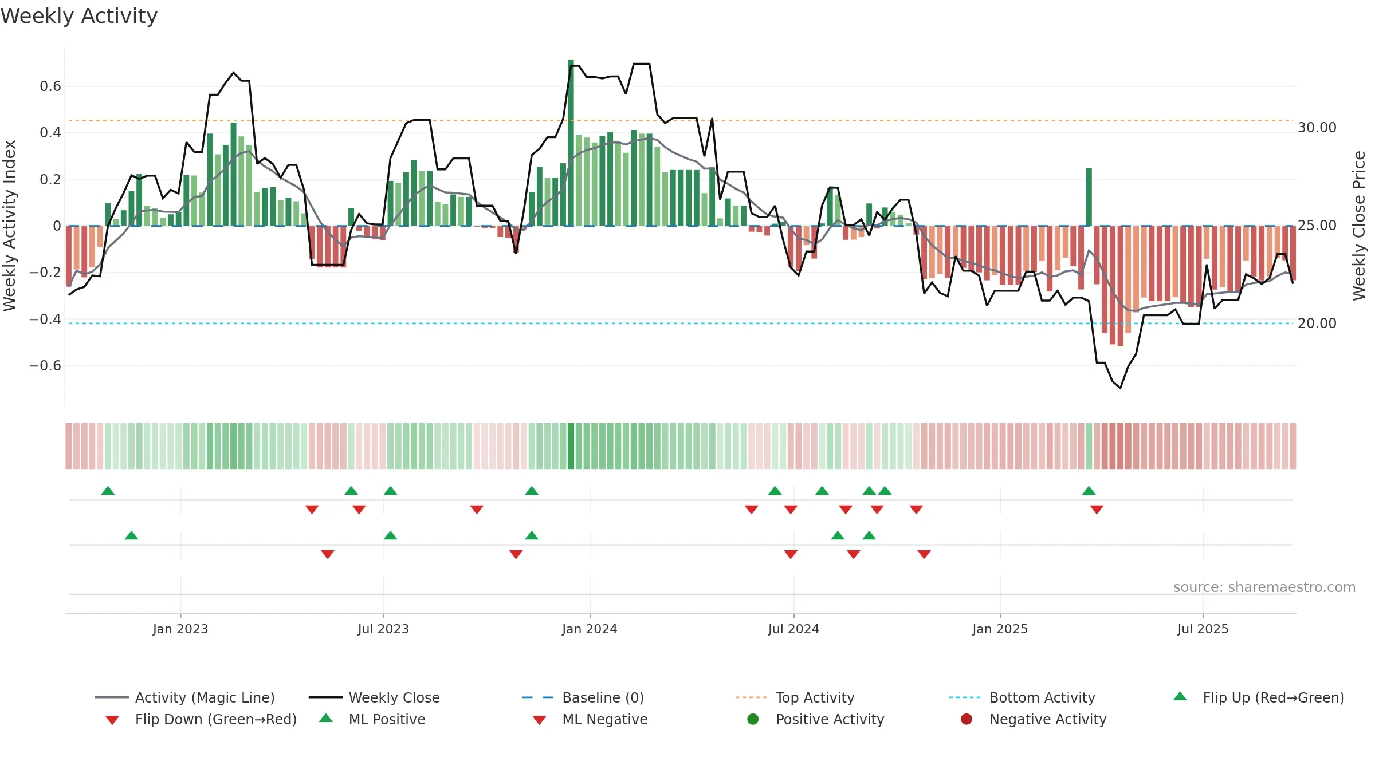Click the first green Flip Up marker, late 2022
The image size is (1375, 773).
coord(108,491)
